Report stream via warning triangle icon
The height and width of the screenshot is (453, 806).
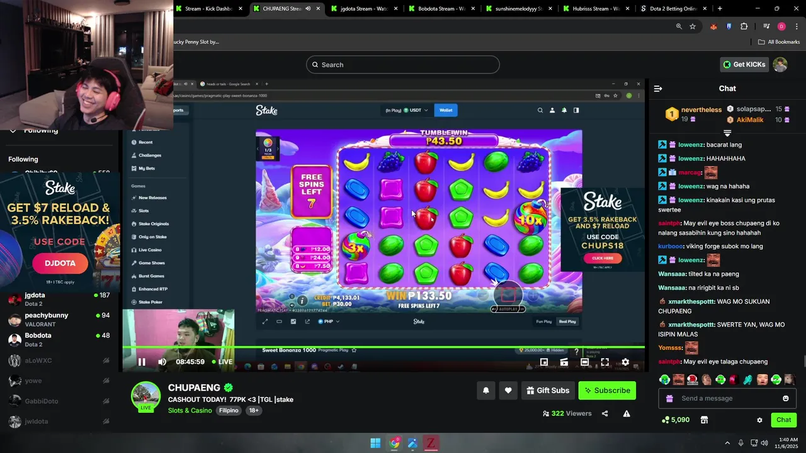click(x=627, y=413)
